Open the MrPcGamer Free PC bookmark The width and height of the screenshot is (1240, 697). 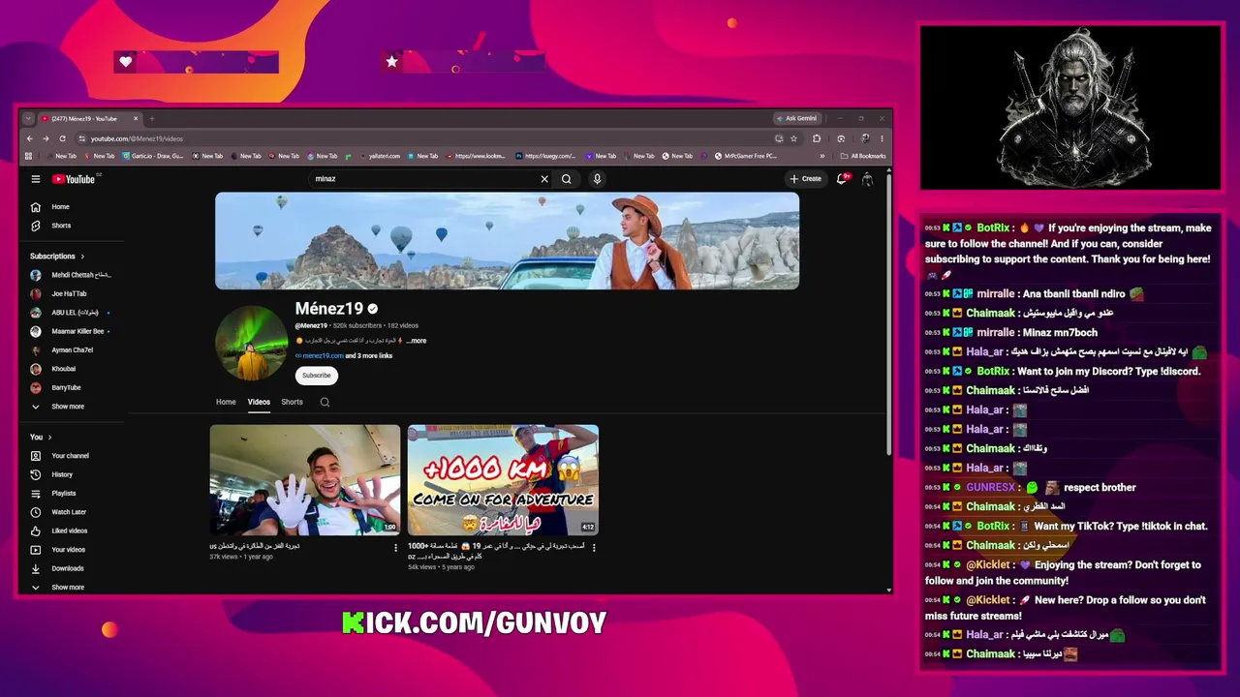(x=746, y=156)
